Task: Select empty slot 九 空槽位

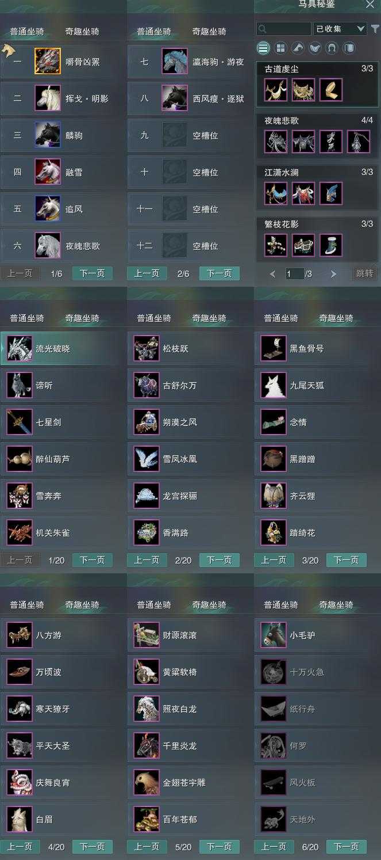Action: pyautogui.click(x=190, y=136)
